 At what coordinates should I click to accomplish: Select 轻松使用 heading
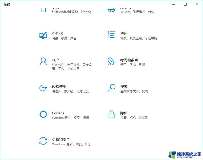click(59, 87)
